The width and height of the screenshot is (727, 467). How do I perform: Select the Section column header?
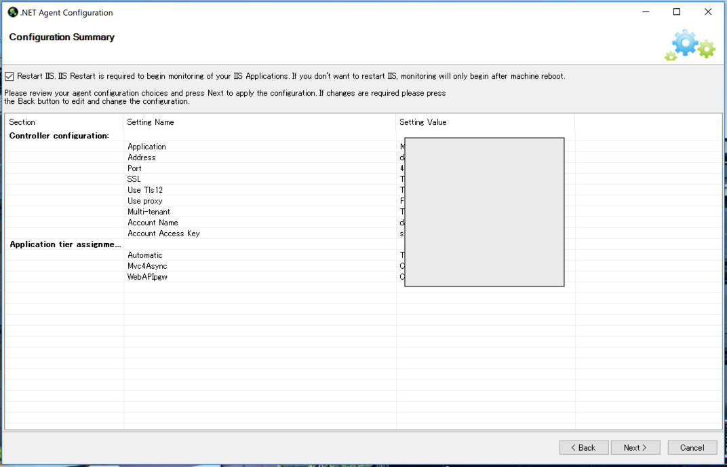[x=22, y=122]
